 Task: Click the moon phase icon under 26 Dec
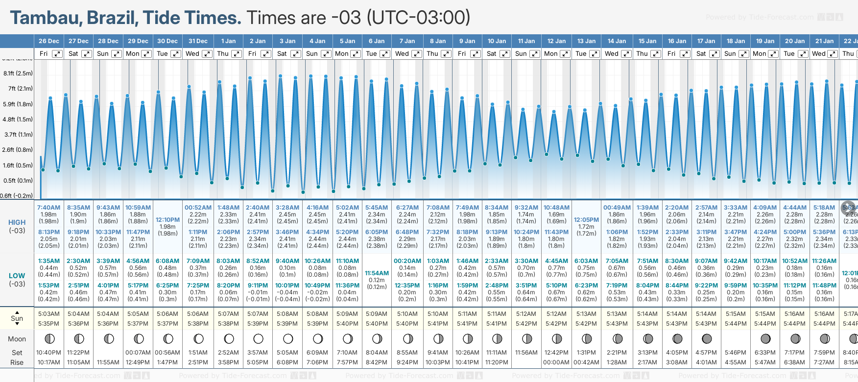(x=49, y=338)
